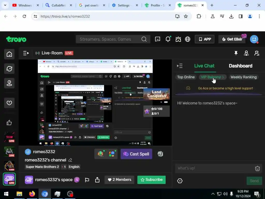
Task: Click the Send chat button
Action: coord(254,181)
